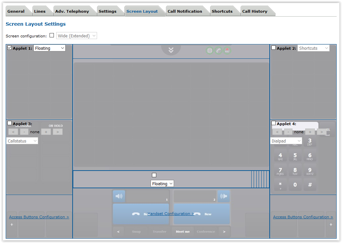This screenshot has height=243, width=342.
Task: Click Applet 3 previous (<) button
Action: [13, 132]
